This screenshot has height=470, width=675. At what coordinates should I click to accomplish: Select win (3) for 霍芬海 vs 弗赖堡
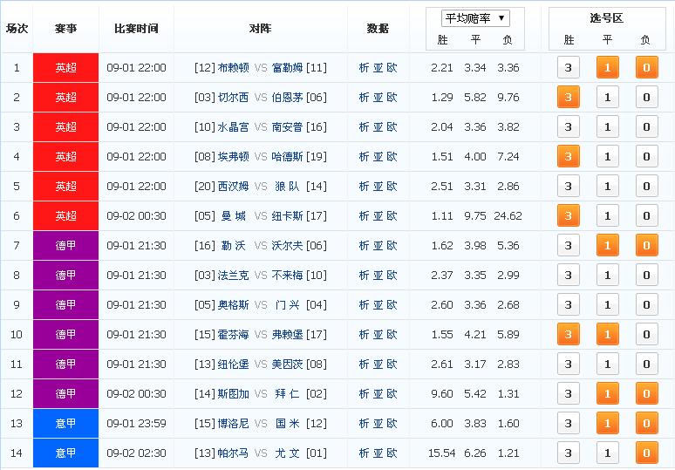pyautogui.click(x=569, y=335)
